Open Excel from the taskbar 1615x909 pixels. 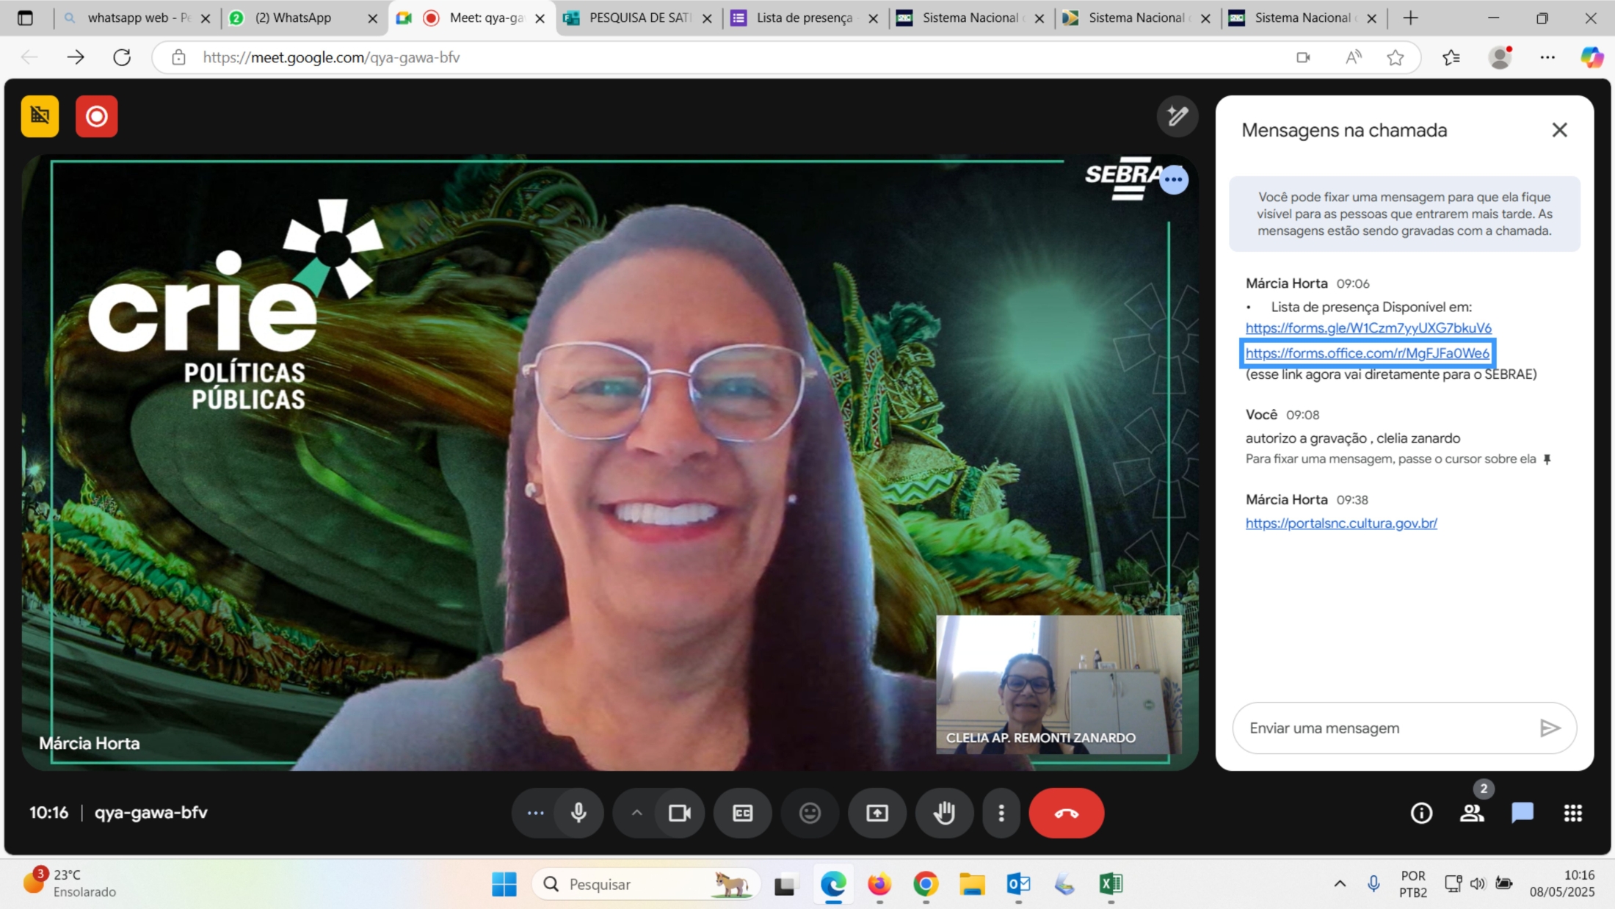(x=1111, y=884)
